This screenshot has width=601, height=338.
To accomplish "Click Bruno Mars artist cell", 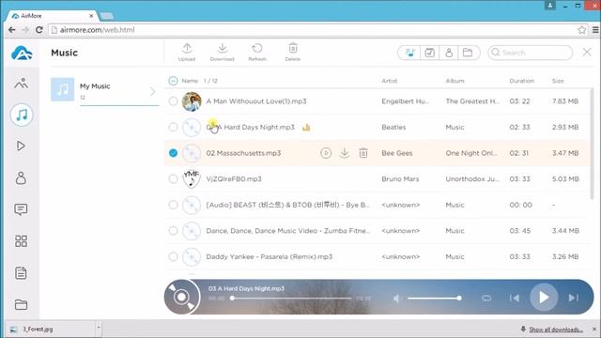I will 400,179.
